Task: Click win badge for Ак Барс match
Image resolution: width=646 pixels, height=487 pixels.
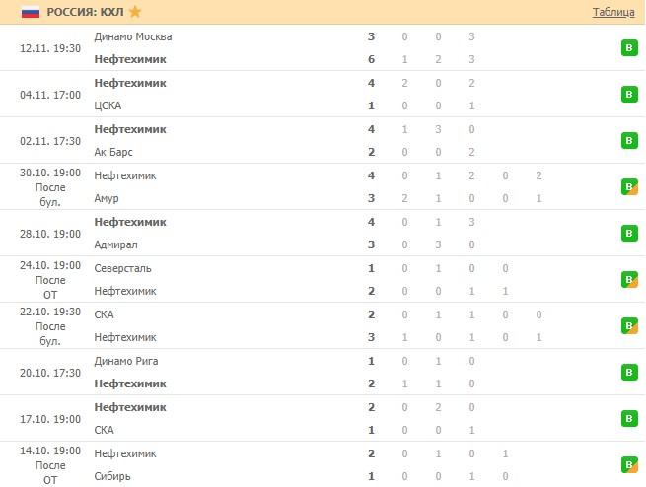Action: tap(629, 140)
